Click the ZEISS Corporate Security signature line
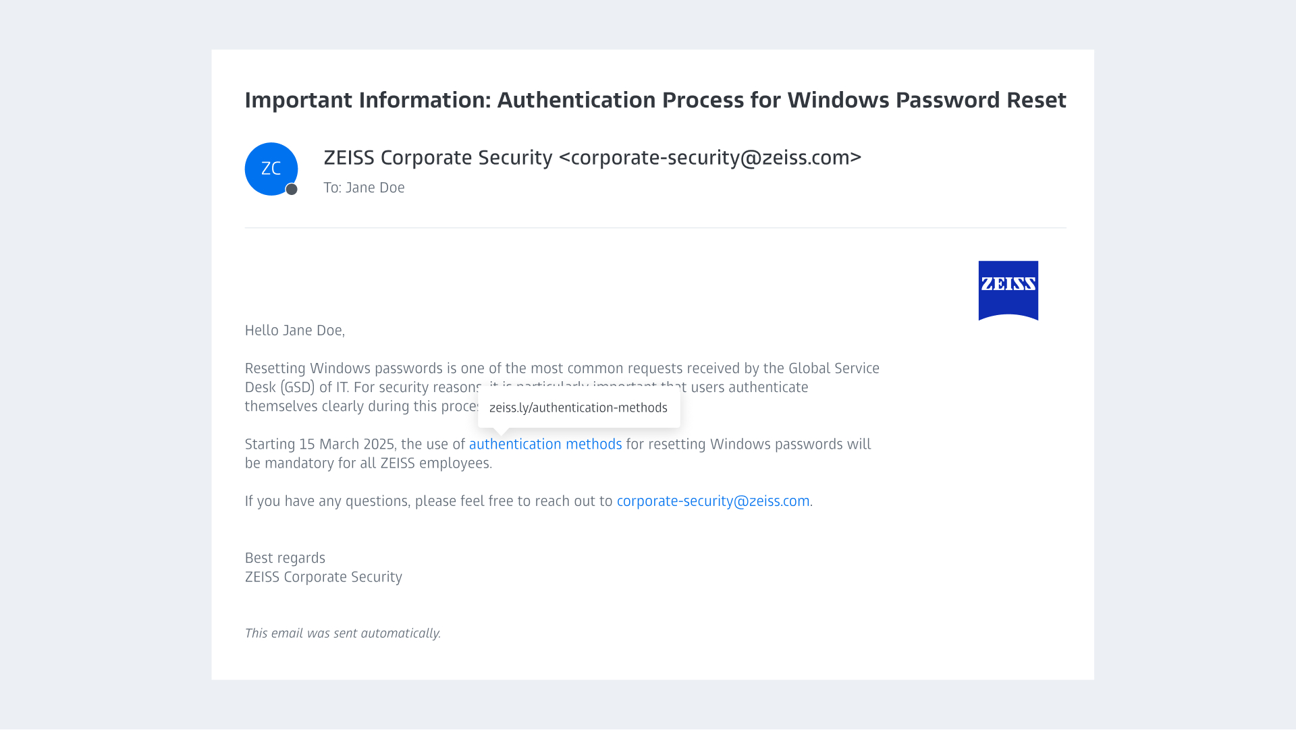Screen dimensions: 1296x730 coord(323,578)
